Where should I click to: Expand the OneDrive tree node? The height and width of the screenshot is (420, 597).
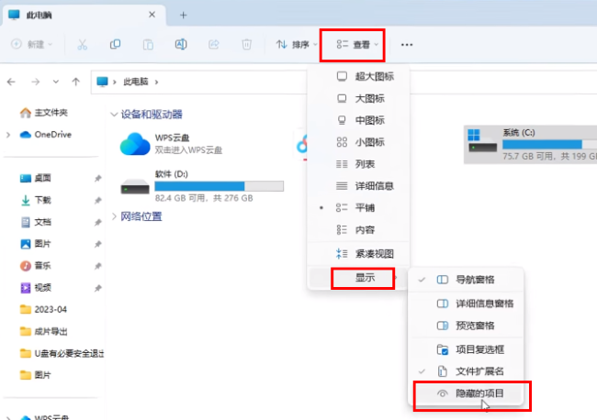coord(8,135)
